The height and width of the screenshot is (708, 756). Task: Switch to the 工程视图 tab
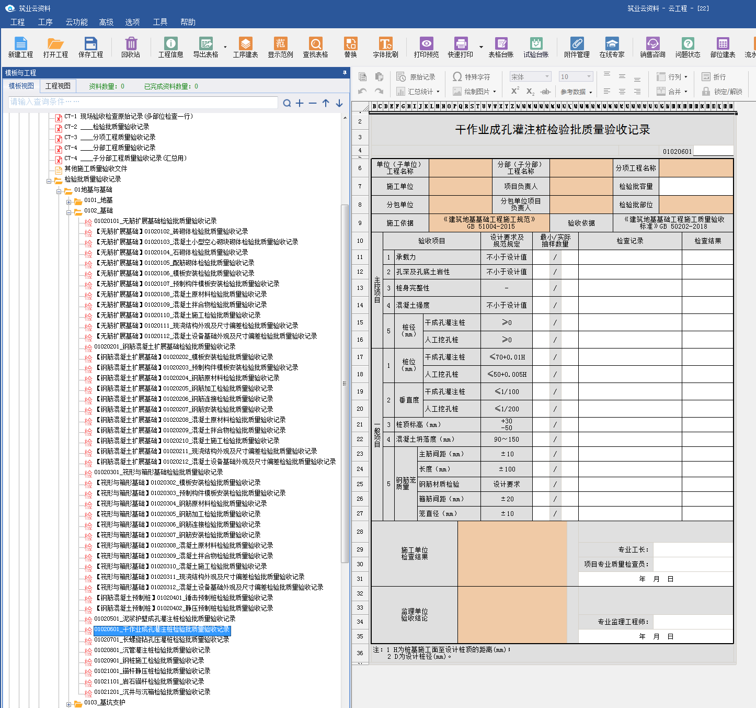point(58,86)
